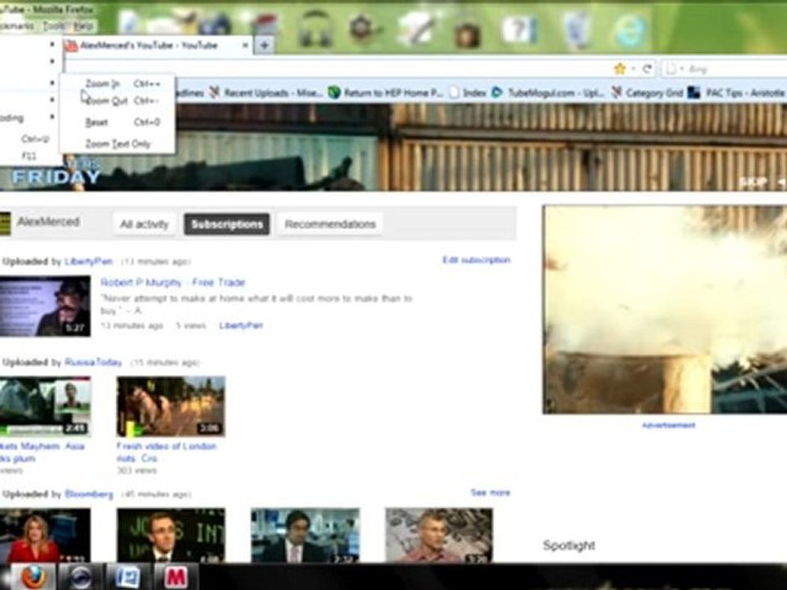Open the Category Grid bookmark

click(x=648, y=93)
